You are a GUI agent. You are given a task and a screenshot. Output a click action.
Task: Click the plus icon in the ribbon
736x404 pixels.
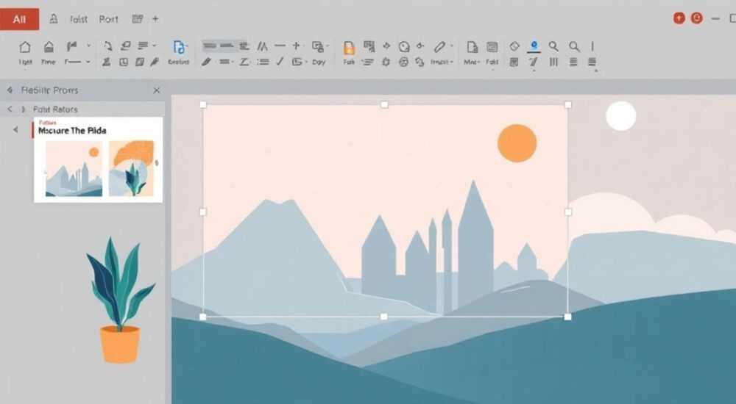(296, 46)
